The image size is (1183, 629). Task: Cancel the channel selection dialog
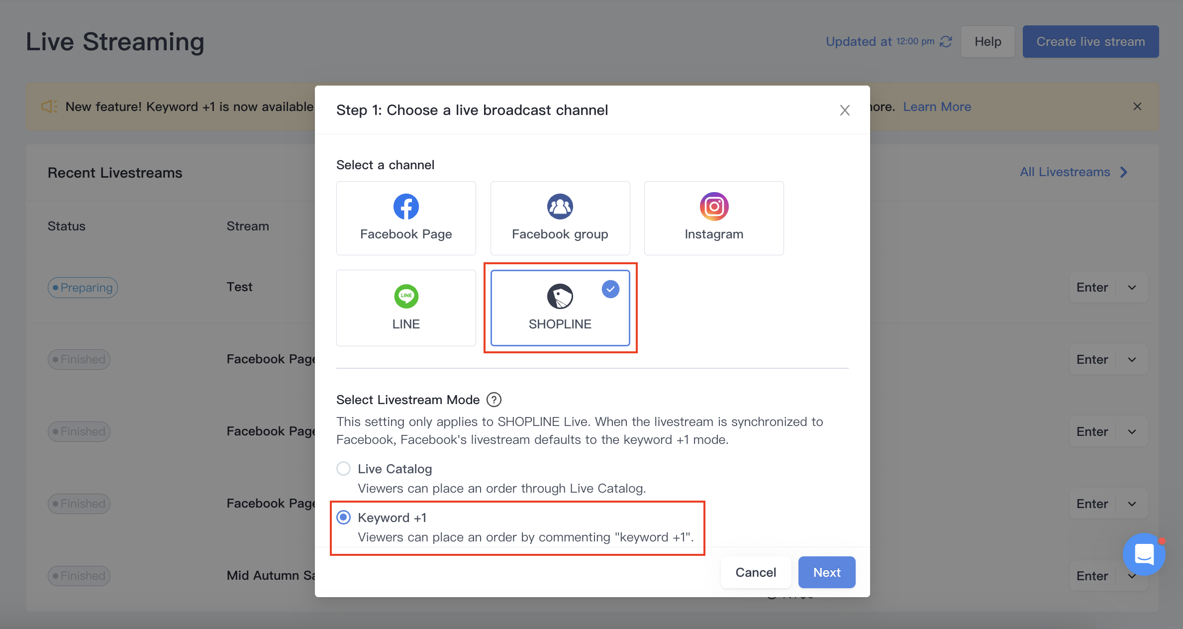[756, 572]
